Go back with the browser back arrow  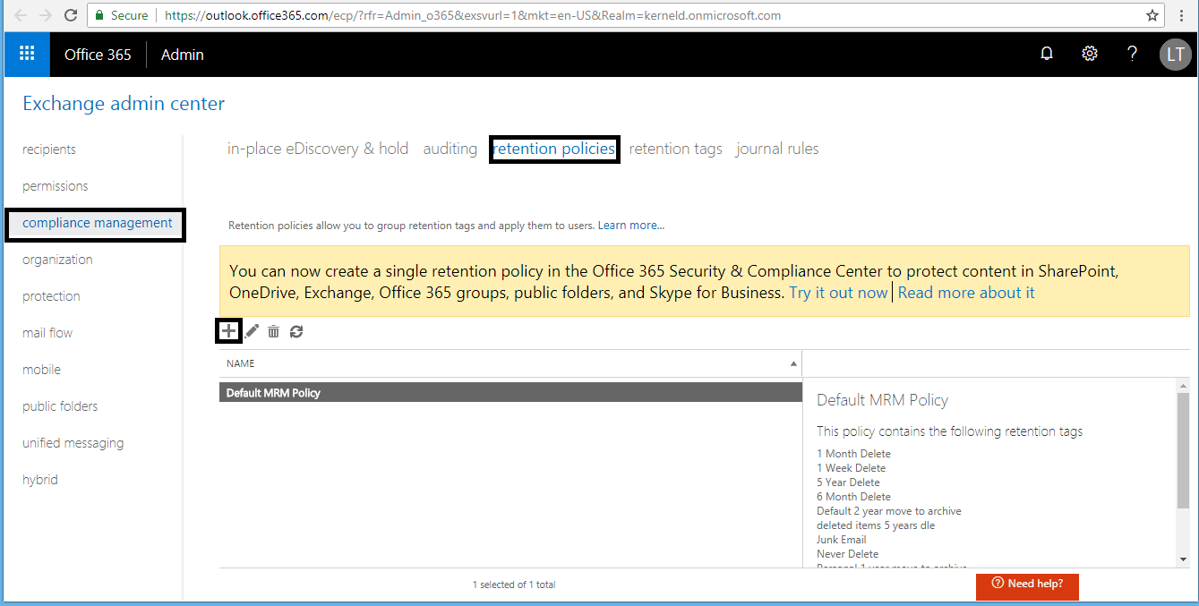pos(20,15)
